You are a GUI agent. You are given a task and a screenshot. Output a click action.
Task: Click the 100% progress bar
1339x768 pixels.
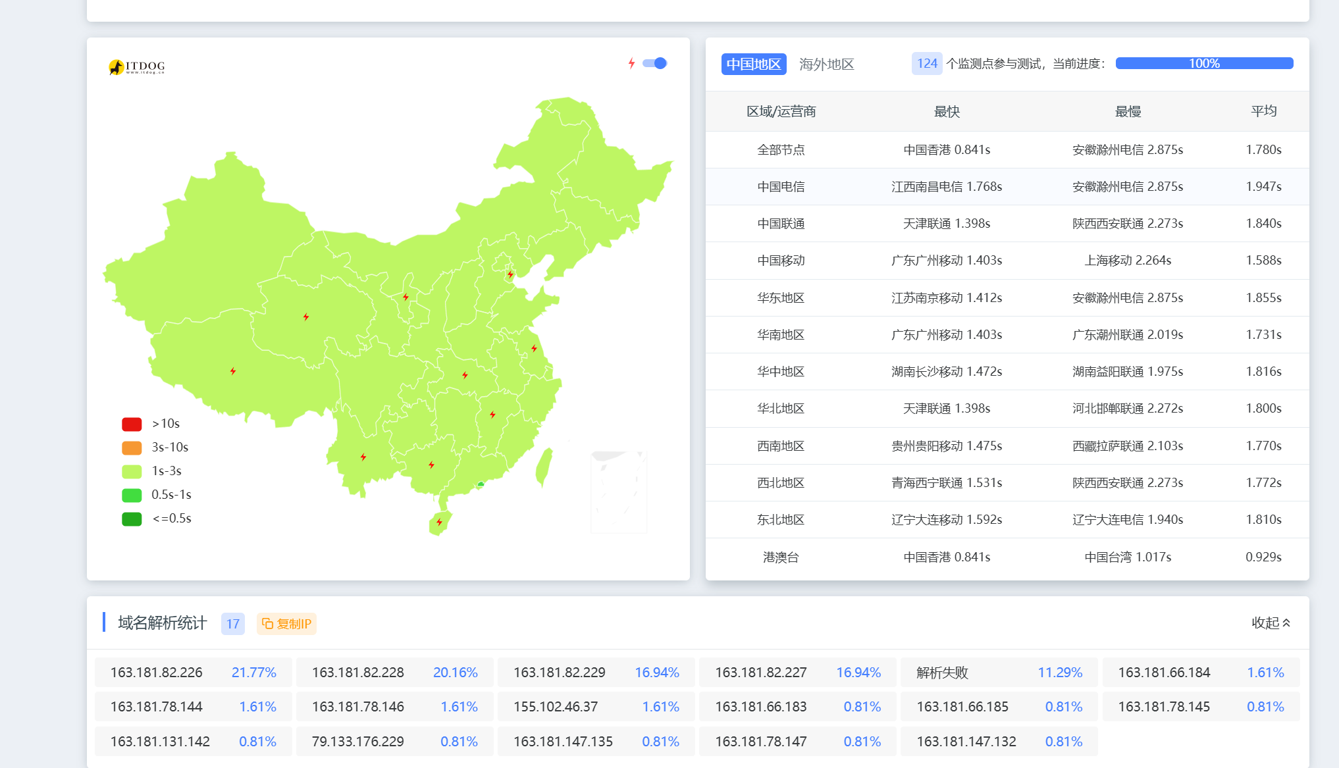coord(1204,63)
